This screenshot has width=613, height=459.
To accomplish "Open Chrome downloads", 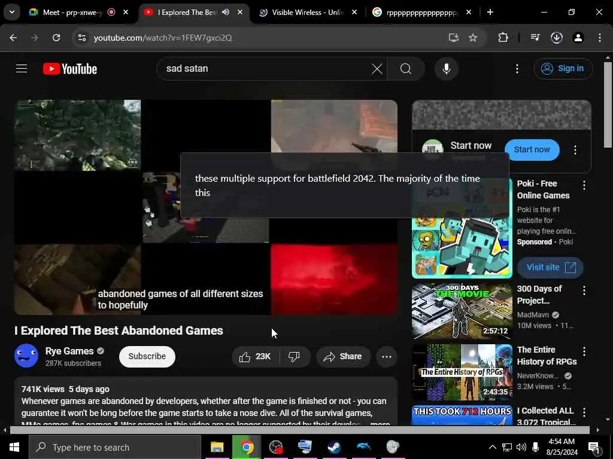I will click(x=556, y=38).
